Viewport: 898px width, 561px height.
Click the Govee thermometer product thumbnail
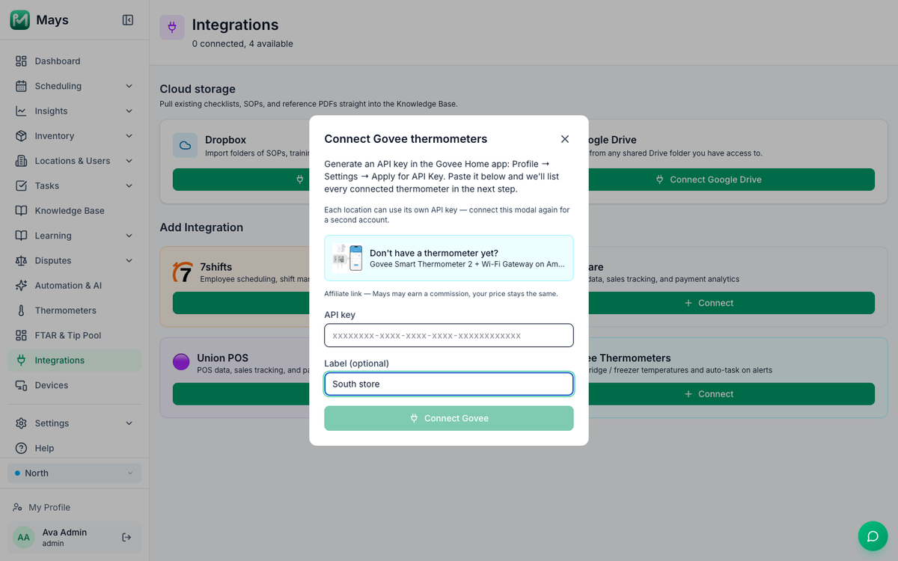[348, 258]
